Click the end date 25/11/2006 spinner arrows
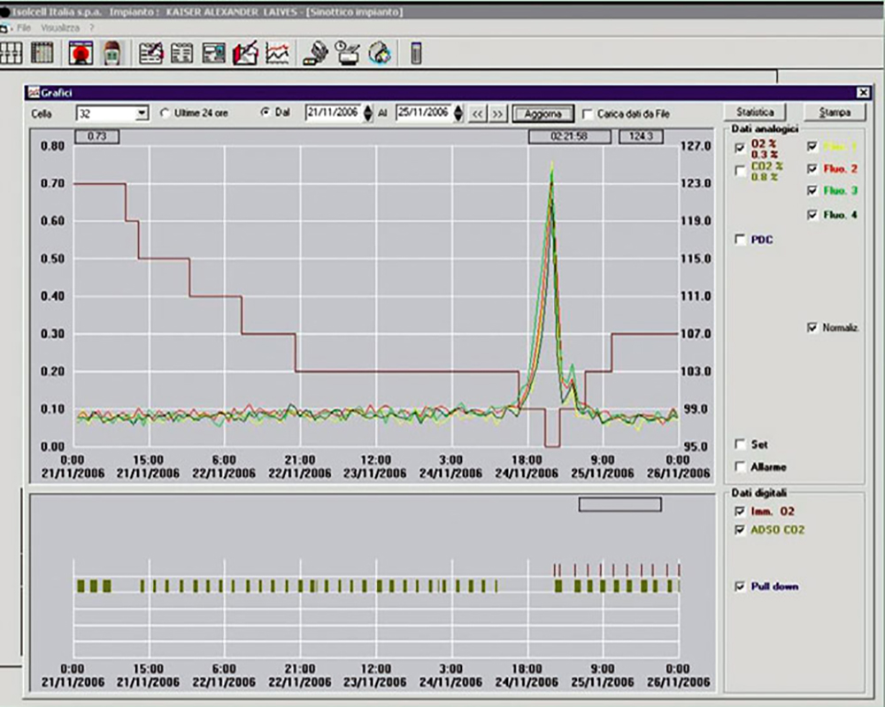The height and width of the screenshot is (707, 885). [x=458, y=113]
